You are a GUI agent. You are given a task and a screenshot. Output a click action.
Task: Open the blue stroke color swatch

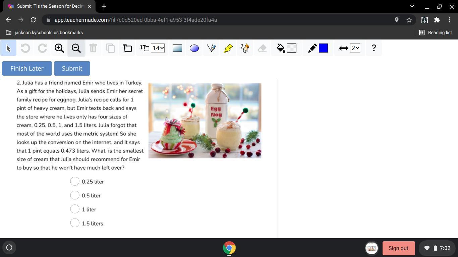tap(323, 48)
